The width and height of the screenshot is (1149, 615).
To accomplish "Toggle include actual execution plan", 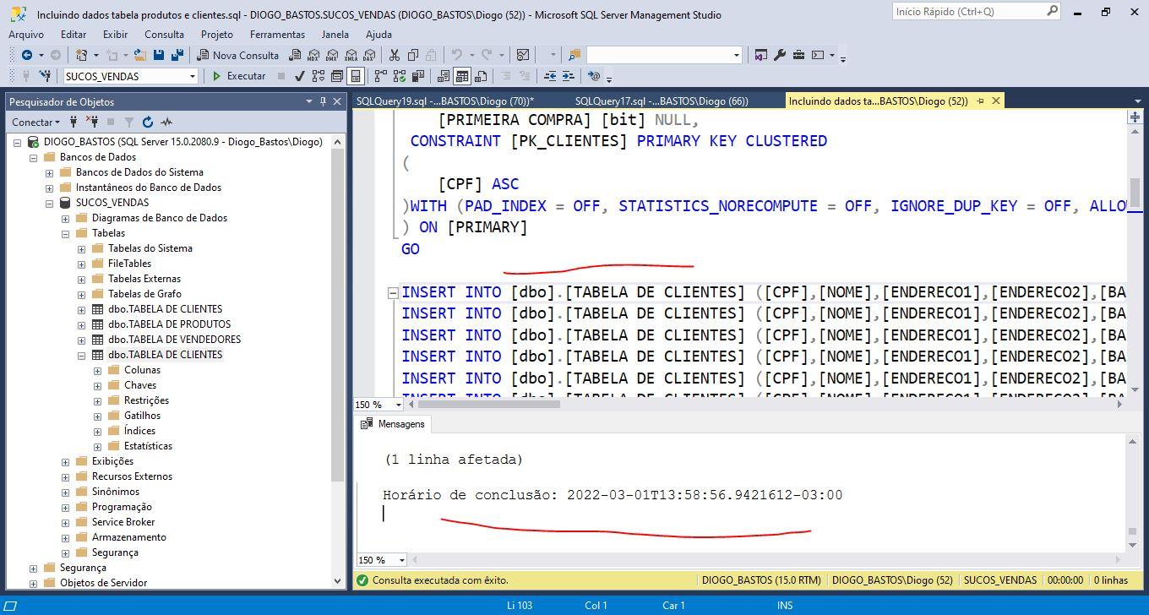I will 381,76.
